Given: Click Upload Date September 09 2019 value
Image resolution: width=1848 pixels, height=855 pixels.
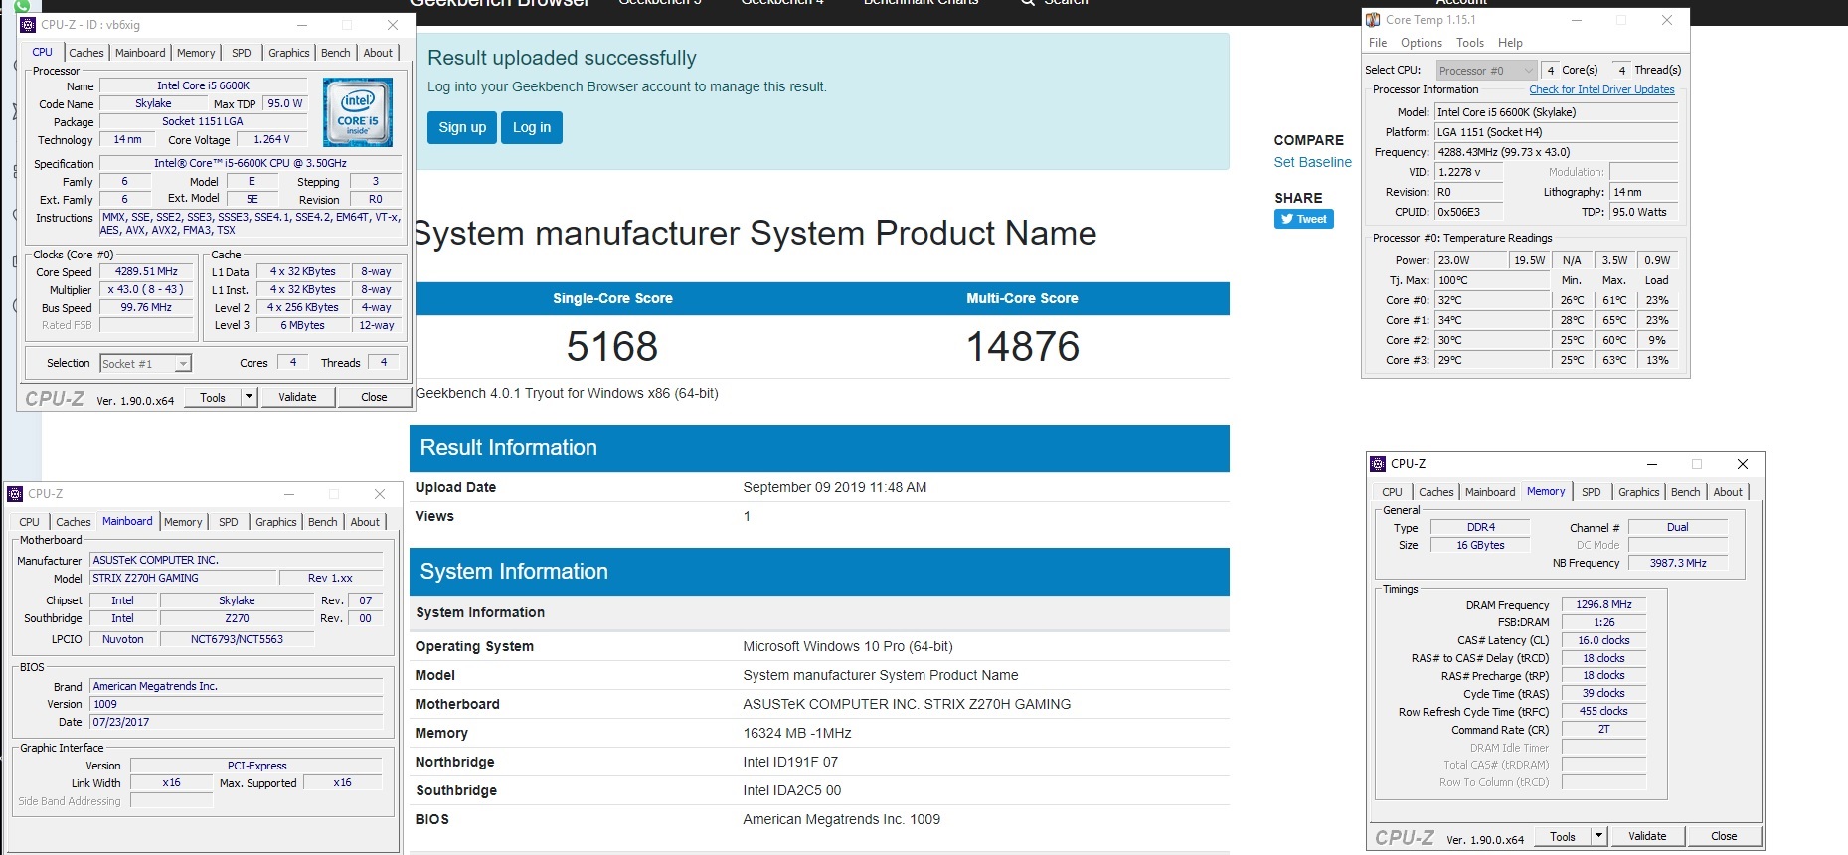Looking at the screenshot, I should pos(835,487).
